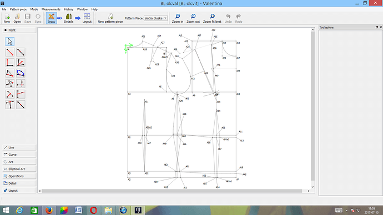Viewport: 383px width, 215px height.
Task: Switch to Draw mode
Action: [51, 18]
